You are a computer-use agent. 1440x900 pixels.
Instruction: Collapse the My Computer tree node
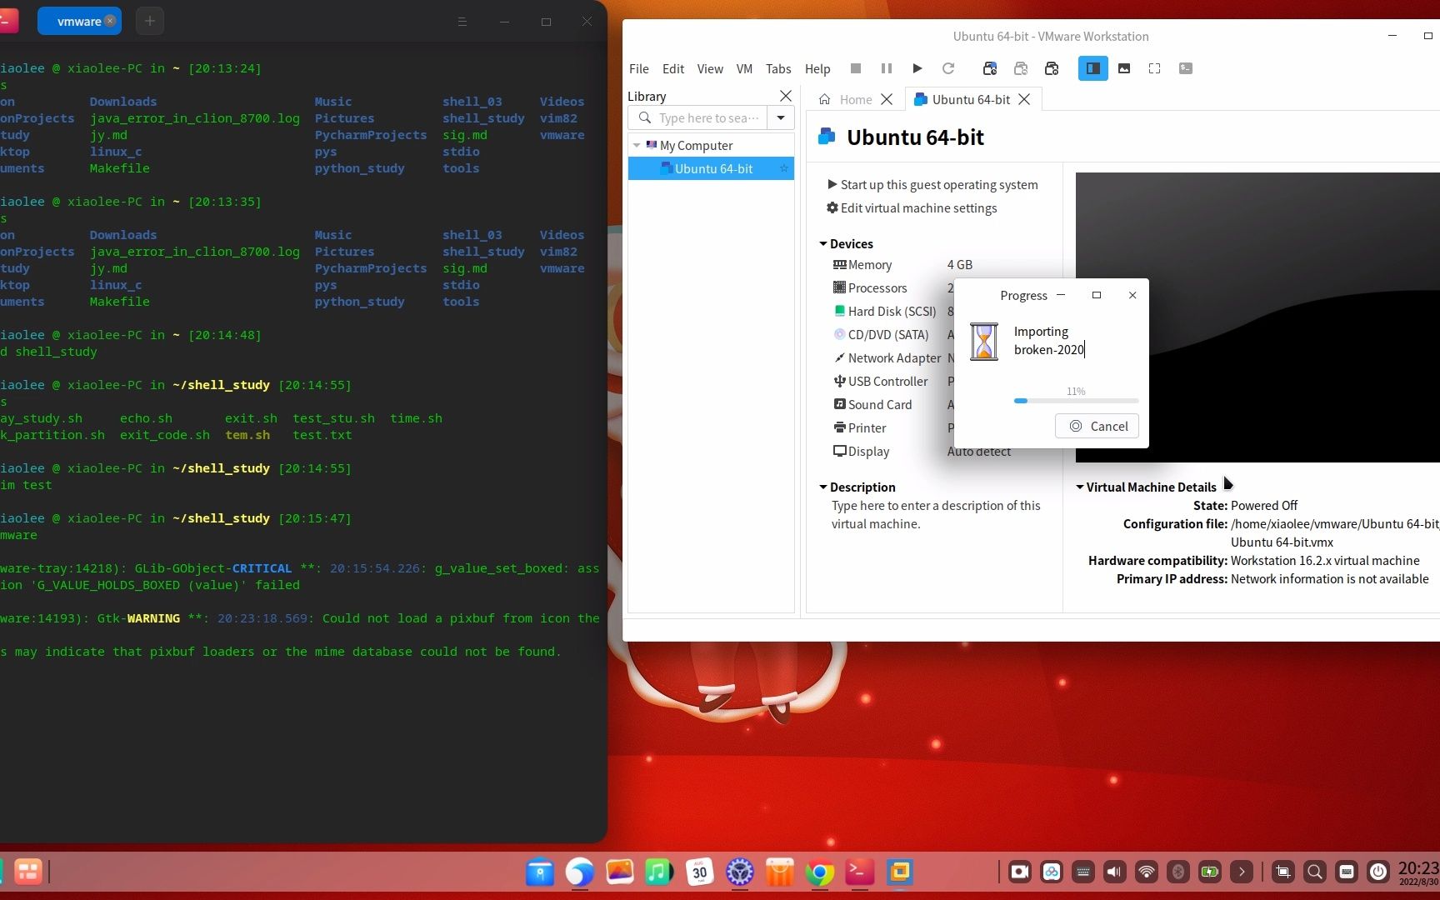pyautogui.click(x=637, y=145)
